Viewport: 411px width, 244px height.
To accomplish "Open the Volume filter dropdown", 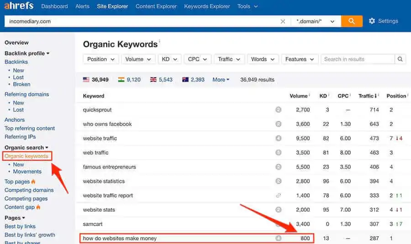I will click(138, 59).
